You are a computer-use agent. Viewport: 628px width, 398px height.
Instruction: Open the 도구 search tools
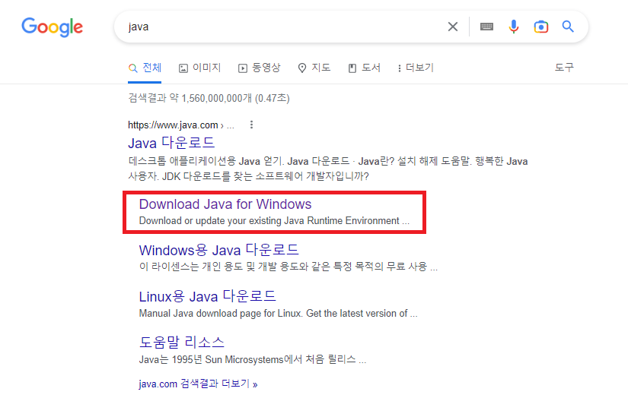coord(564,68)
